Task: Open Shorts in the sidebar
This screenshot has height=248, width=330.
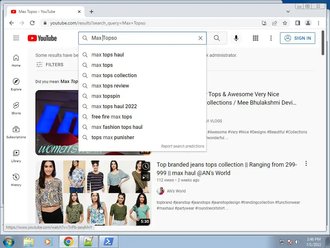Action: (16, 108)
